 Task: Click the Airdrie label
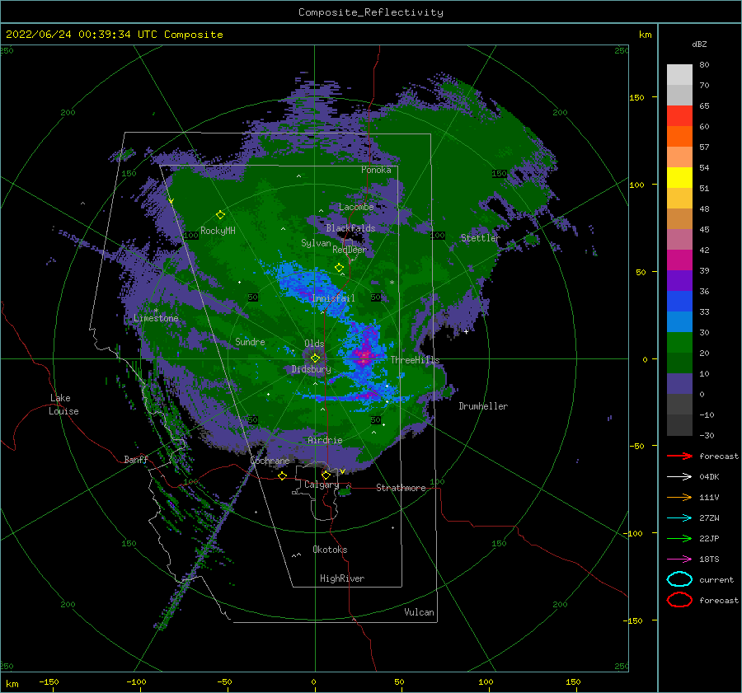[x=325, y=440]
